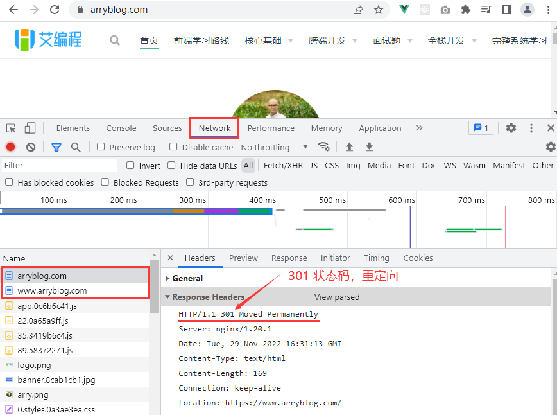Open 前端学习路线 nav link
This screenshot has height=415, width=557.
pos(201,40)
